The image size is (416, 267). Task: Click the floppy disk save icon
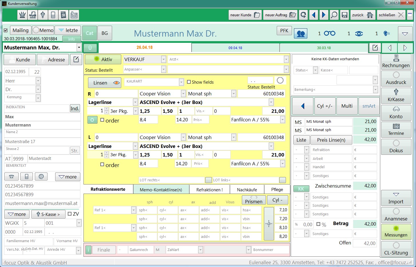[345, 15]
